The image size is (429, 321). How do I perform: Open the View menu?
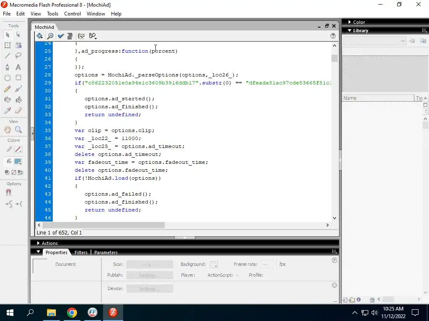click(x=36, y=14)
